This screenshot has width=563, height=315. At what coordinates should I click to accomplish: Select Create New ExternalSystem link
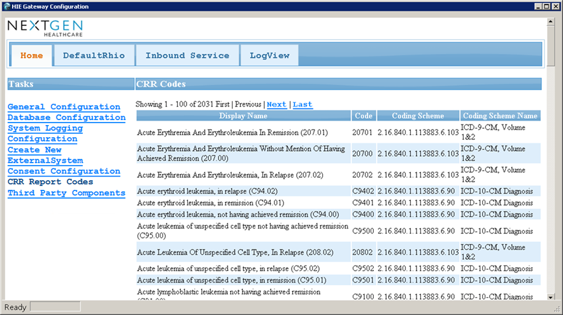click(45, 155)
